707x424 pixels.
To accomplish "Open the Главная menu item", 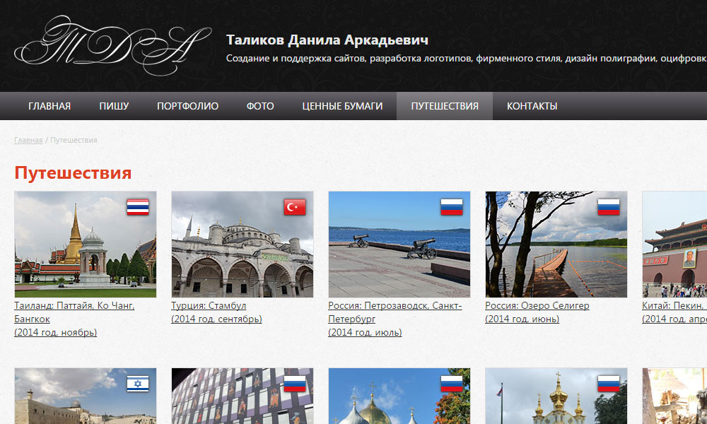I will pos(49,106).
